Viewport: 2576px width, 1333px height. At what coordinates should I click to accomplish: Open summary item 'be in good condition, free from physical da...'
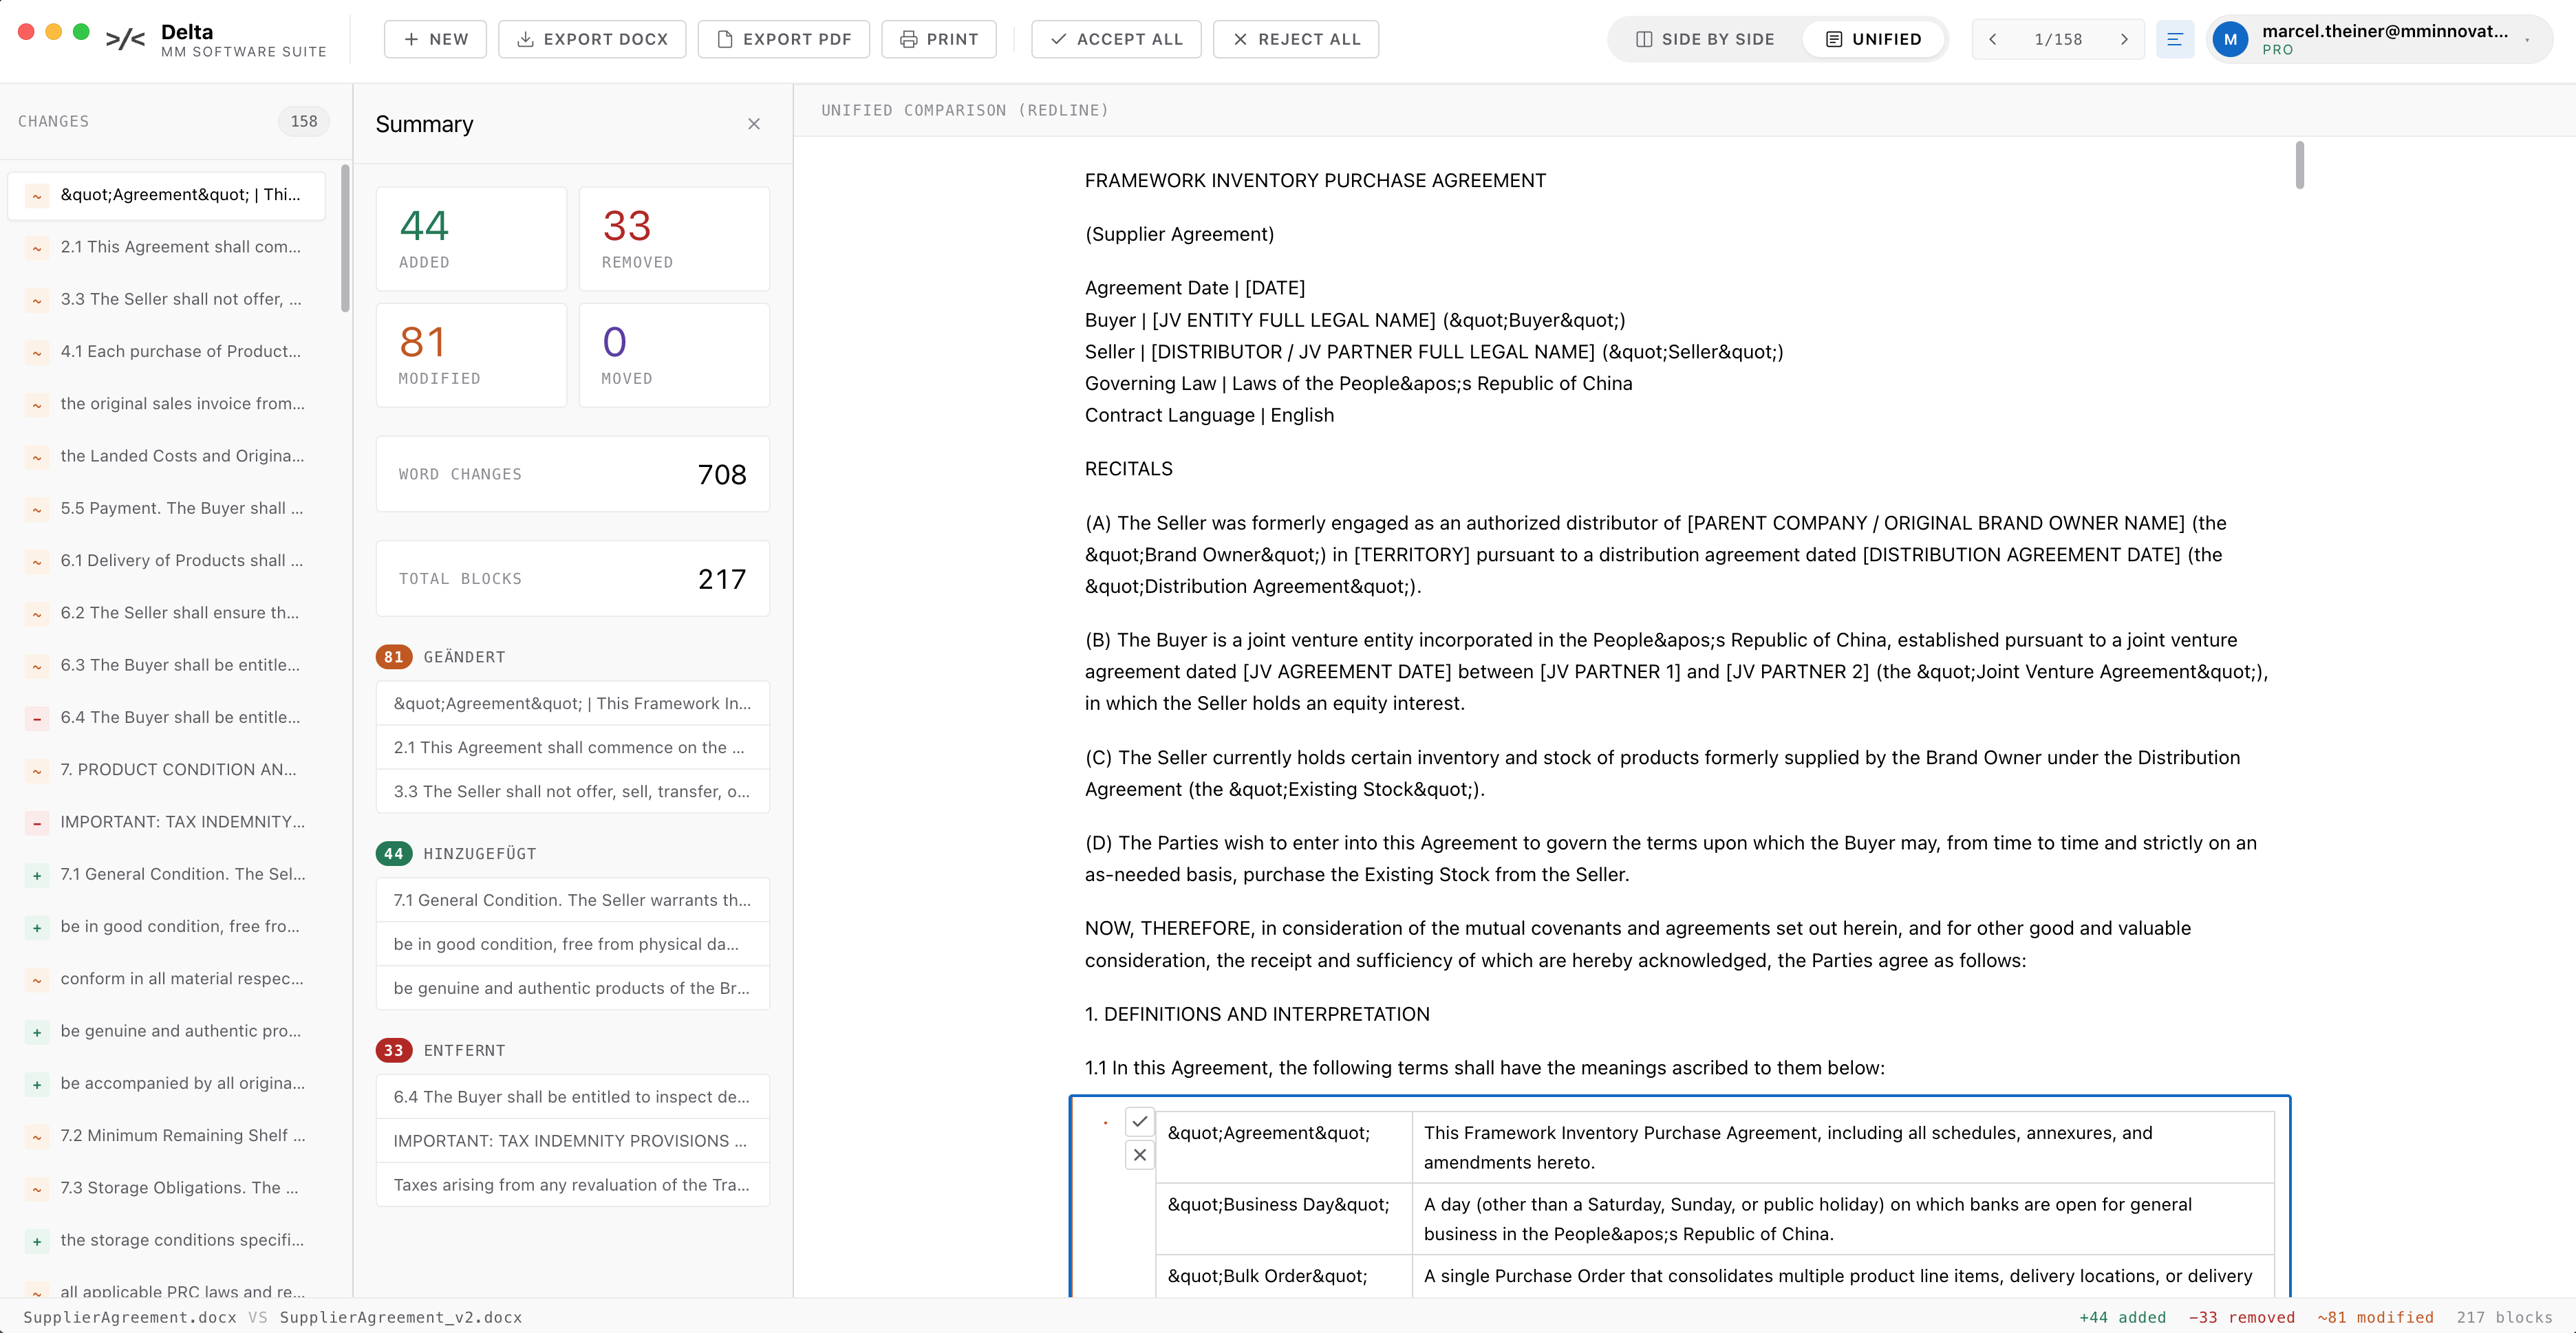pos(573,944)
